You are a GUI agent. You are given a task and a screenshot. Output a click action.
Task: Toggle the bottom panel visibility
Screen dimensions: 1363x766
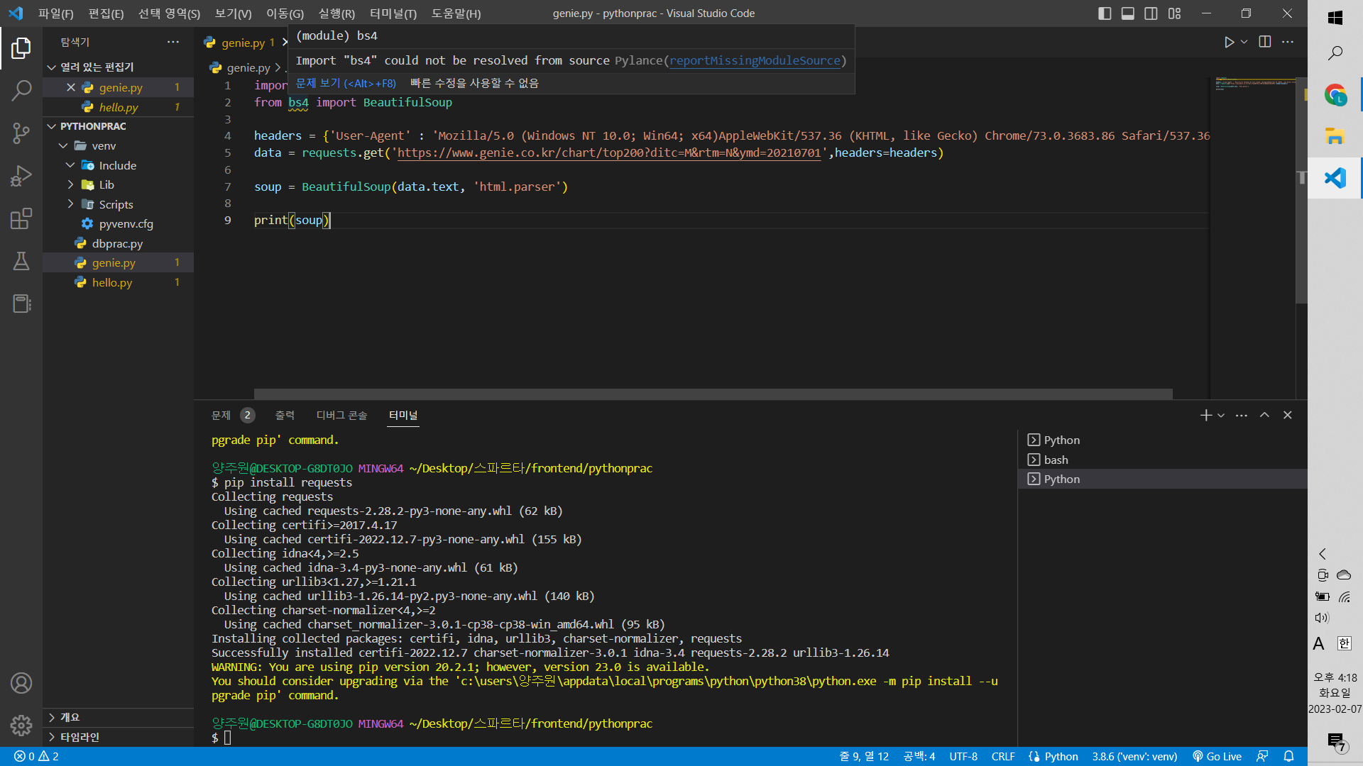(1128, 13)
